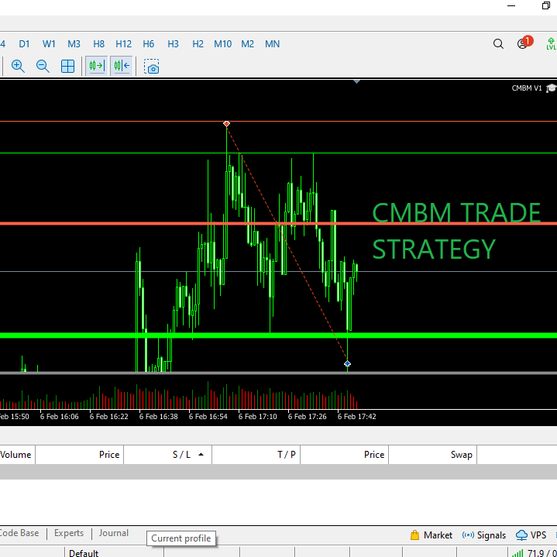The width and height of the screenshot is (557, 557).
Task: Set chart to M10 timeframe
Action: coord(223,44)
